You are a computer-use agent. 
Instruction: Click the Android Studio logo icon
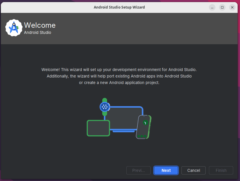pyautogui.click(x=14, y=28)
